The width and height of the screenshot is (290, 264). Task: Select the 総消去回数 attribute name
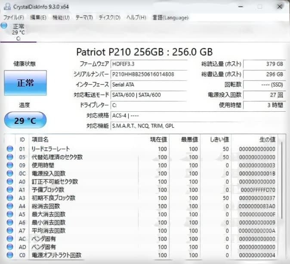46,206
